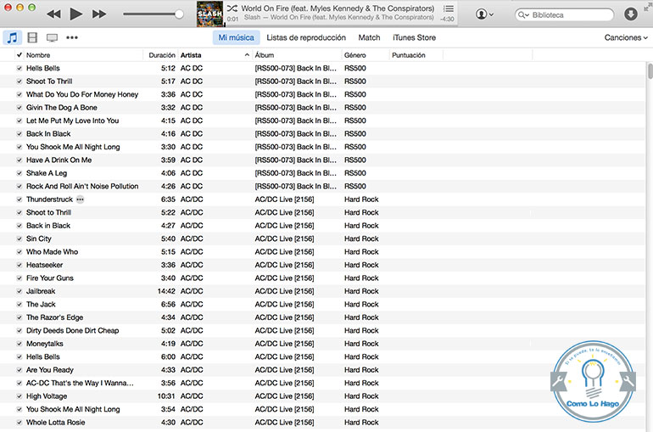This screenshot has width=653, height=432.
Task: Select song Are You Ready
Action: (49, 370)
